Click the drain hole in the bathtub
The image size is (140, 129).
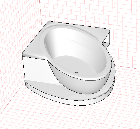pyautogui.click(x=77, y=73)
